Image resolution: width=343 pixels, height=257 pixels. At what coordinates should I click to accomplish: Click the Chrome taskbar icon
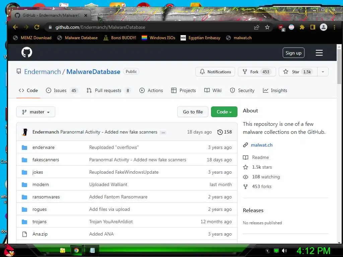point(76,250)
